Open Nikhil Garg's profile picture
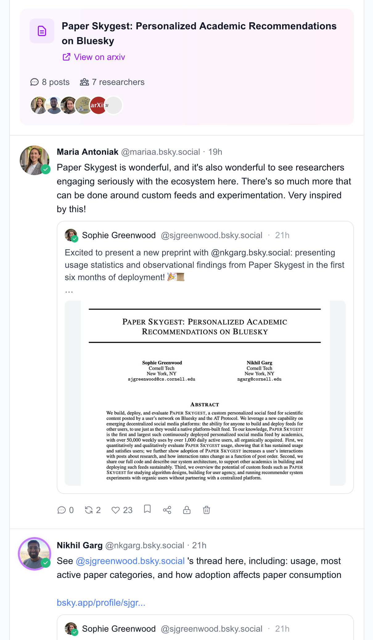Image resolution: width=373 pixels, height=640 pixels. tap(35, 554)
